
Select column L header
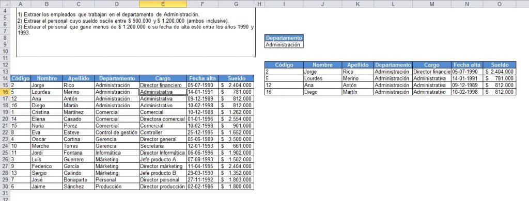(x=393, y=4)
